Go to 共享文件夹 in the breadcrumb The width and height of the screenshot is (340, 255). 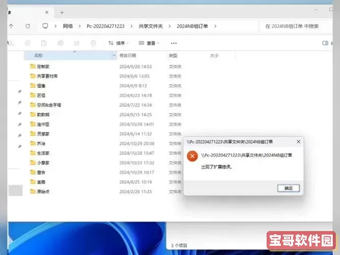[151, 26]
